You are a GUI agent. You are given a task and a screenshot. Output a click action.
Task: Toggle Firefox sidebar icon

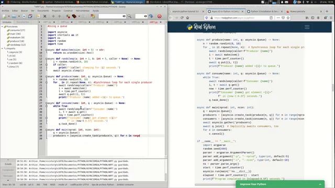coord(312,18)
